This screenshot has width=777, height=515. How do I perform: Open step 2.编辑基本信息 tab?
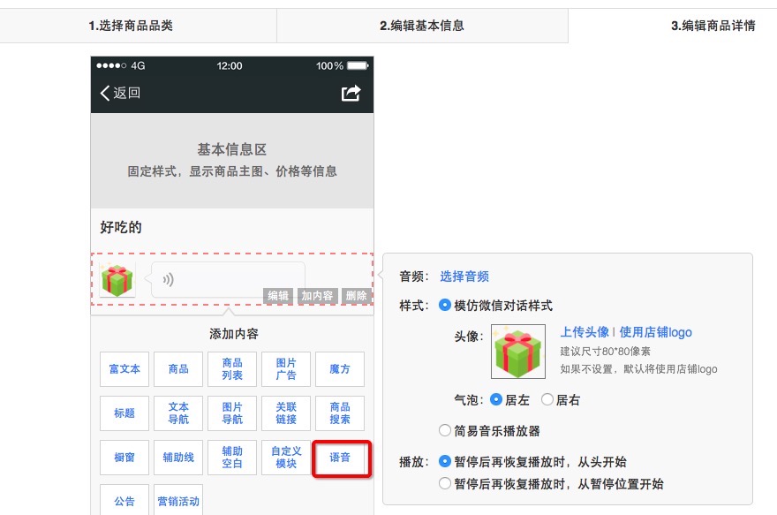click(422, 26)
